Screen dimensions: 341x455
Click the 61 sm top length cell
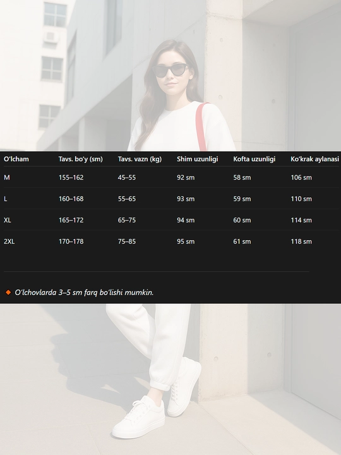coord(242,241)
